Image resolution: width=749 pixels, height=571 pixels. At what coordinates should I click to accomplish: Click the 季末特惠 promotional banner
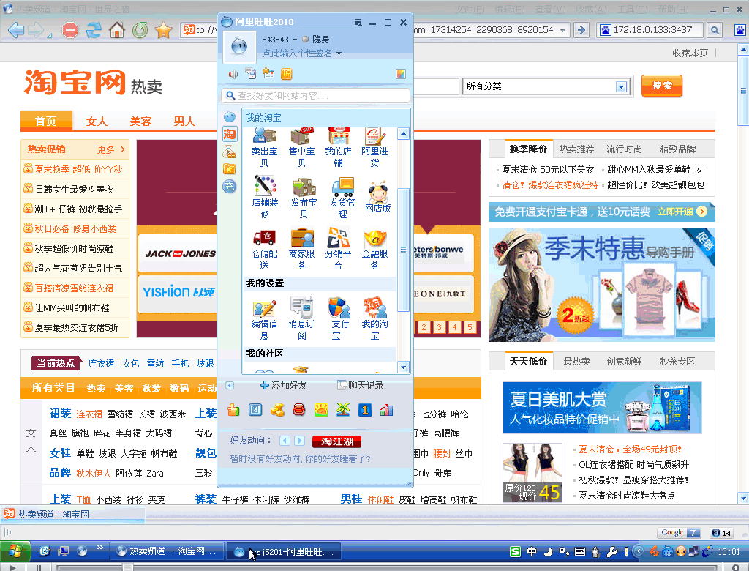601,285
